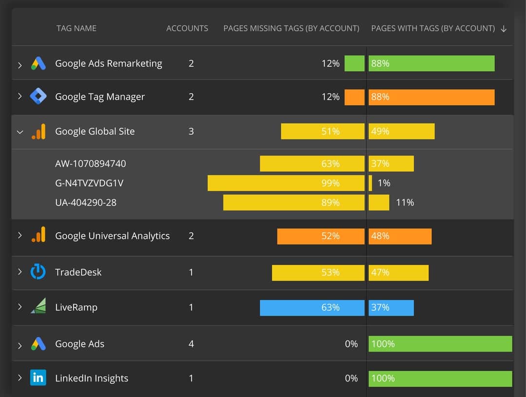Click the 99% missing bar for G-N4TVZVDG1V
Viewport: 526px width, 397px height.
coord(286,183)
